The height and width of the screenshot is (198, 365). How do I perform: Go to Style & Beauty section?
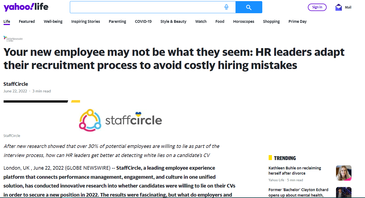173,21
